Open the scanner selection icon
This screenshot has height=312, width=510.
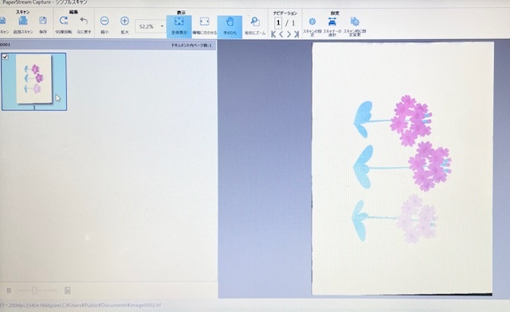[x=332, y=21]
